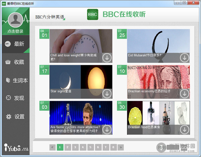Click the 点击登录 login label
The image size is (201, 157).
[15, 31]
